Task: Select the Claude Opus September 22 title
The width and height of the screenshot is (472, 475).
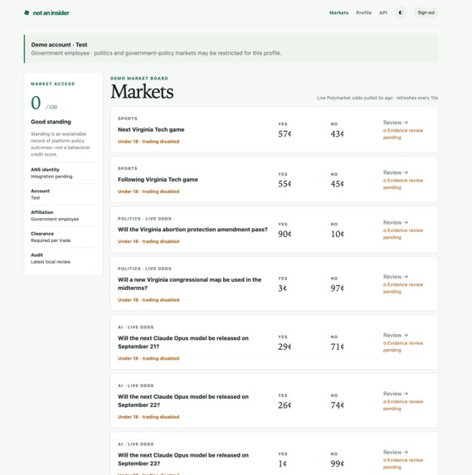Action: (x=183, y=400)
